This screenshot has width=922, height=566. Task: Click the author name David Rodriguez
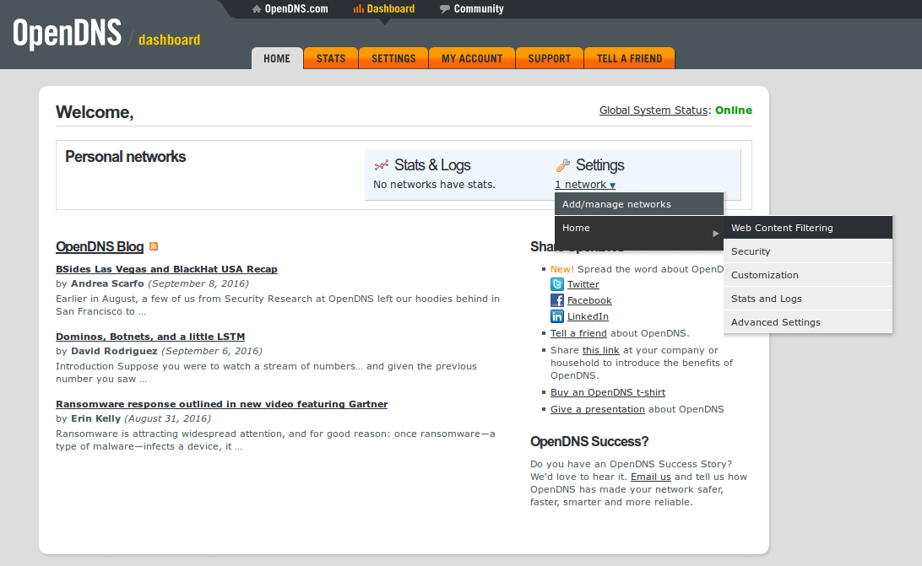point(114,351)
